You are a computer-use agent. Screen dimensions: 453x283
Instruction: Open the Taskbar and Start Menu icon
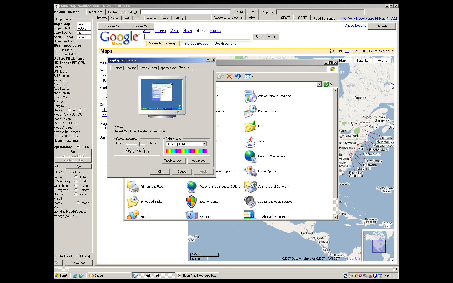250,216
